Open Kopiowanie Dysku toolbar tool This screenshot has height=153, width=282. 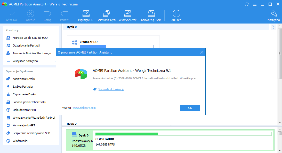tap(107, 16)
